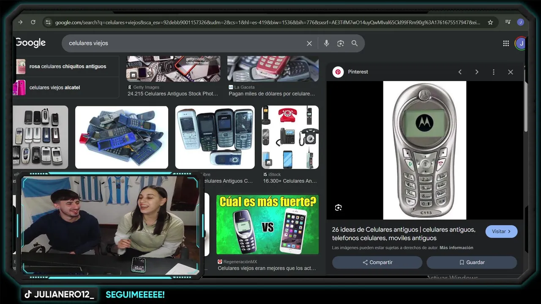Open '26 ideas de Celulares antiguos' title

[404, 234]
